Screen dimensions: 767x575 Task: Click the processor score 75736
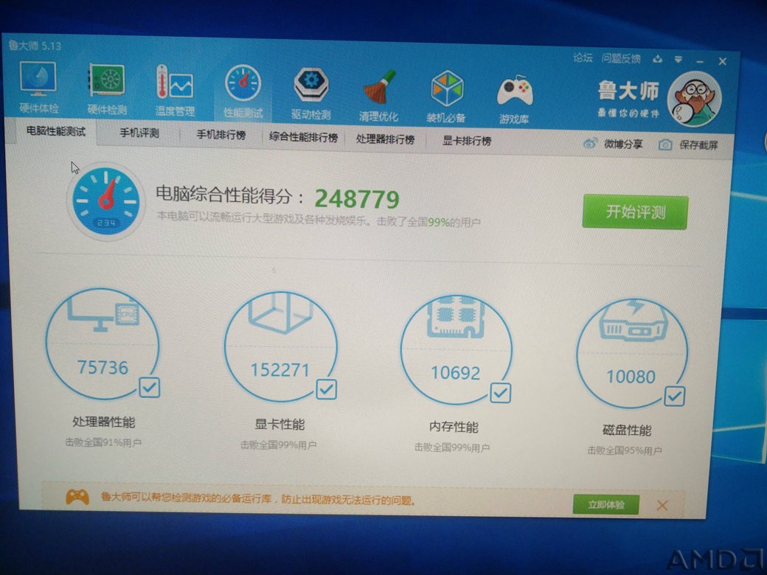point(103,367)
